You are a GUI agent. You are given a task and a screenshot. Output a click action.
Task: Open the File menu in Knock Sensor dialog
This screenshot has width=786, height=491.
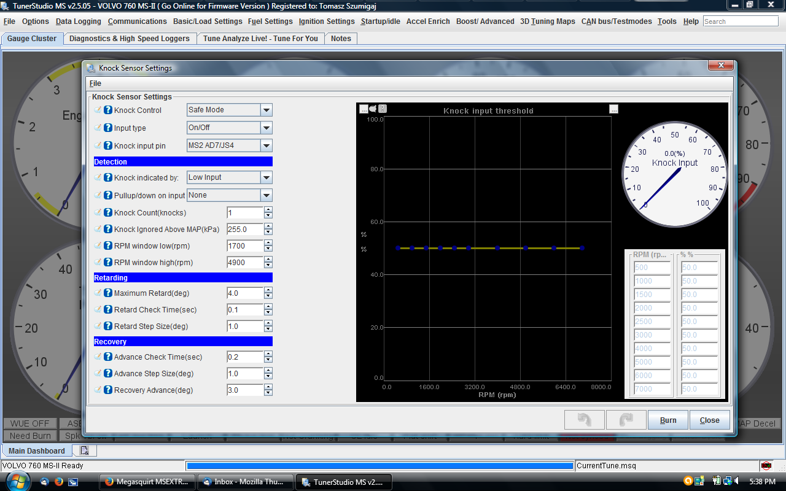tap(95, 83)
